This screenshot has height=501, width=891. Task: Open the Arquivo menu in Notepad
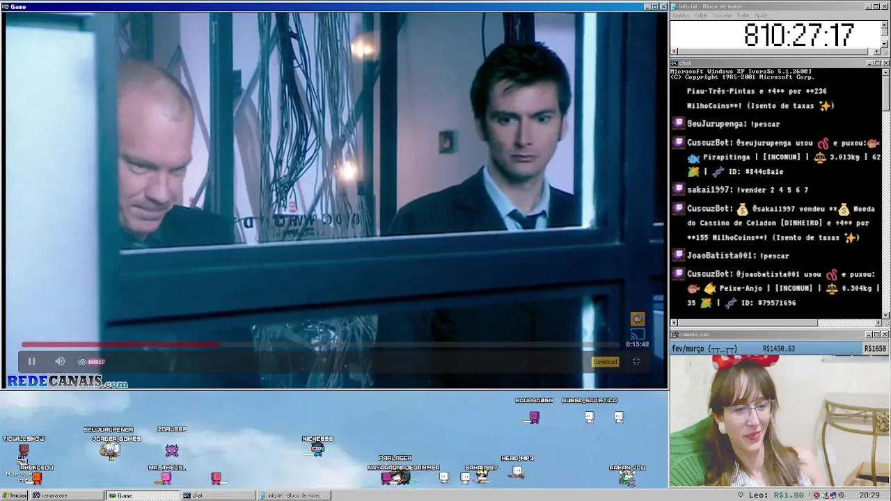(680, 15)
